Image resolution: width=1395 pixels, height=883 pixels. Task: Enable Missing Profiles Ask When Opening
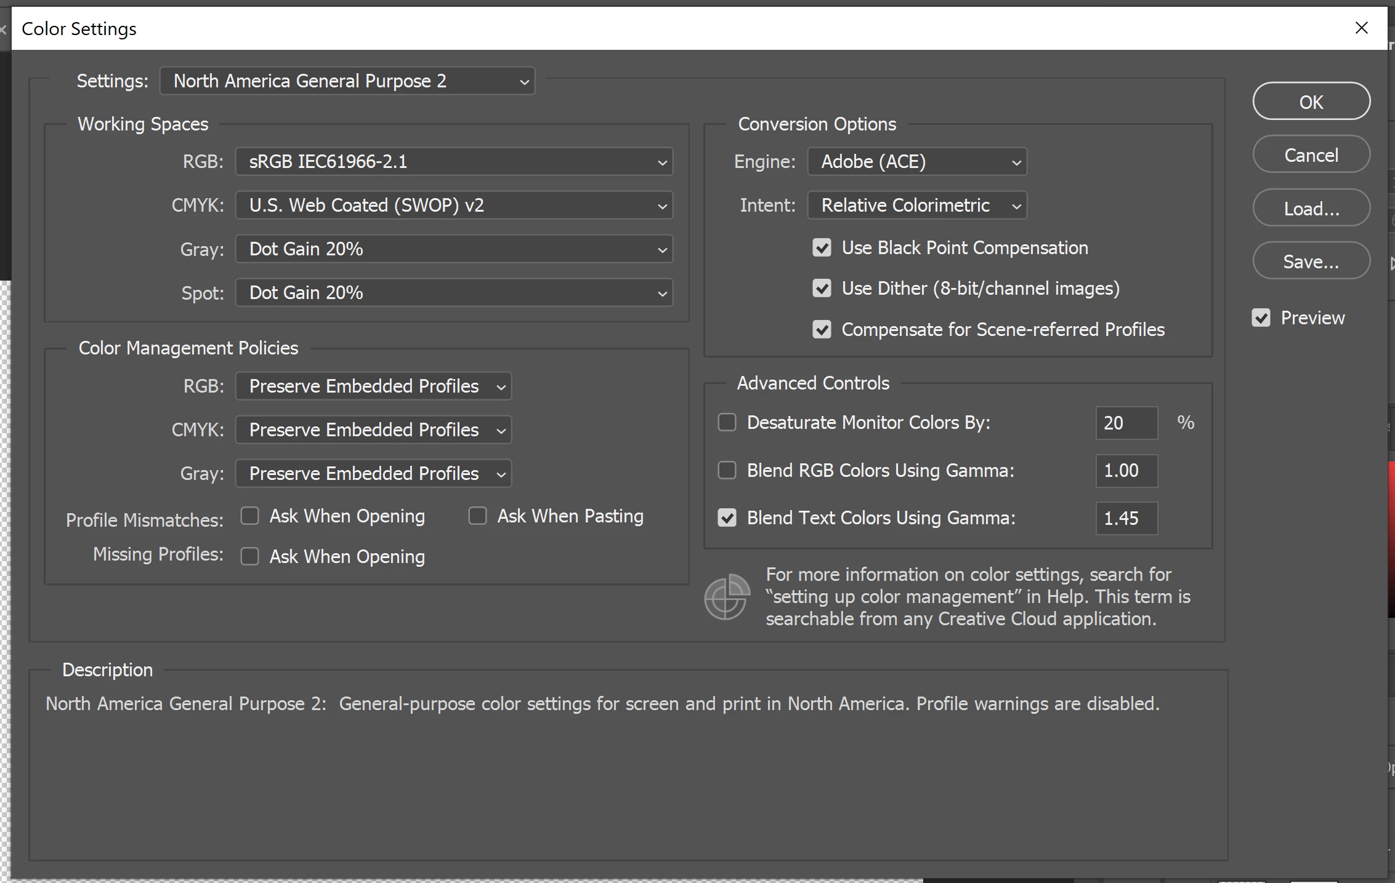[249, 556]
